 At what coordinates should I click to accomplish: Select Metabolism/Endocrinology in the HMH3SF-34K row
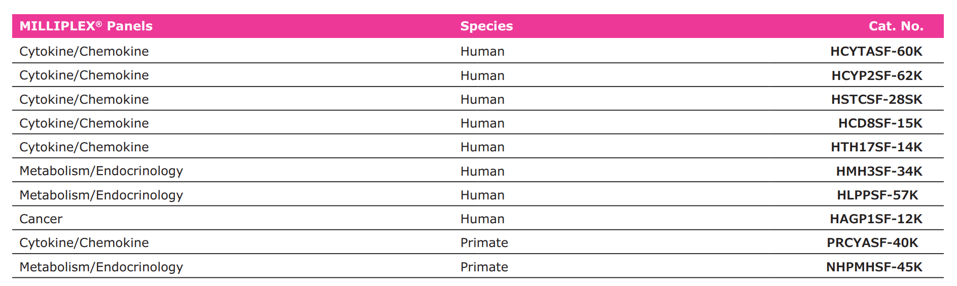click(x=101, y=172)
